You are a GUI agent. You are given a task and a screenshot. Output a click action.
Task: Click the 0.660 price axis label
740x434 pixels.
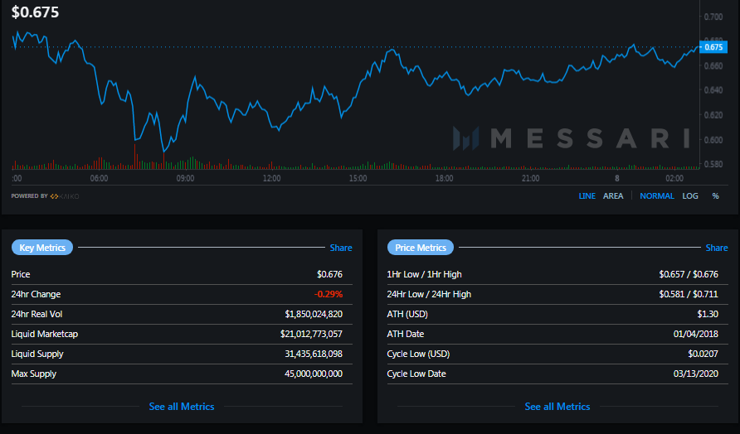[x=713, y=66]
